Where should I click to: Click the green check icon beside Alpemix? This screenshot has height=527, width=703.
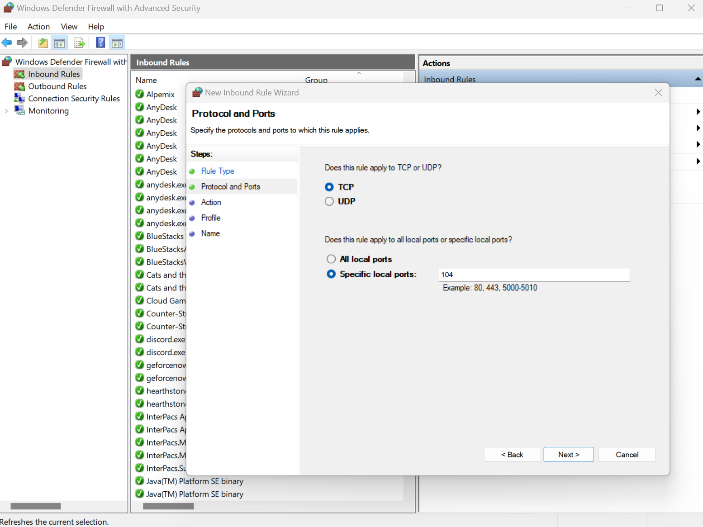(x=140, y=94)
